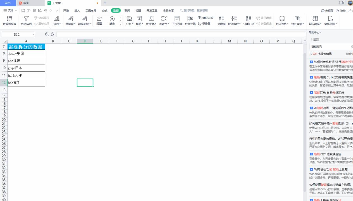Click the save icon in quick access toolbar
Viewport: 353px width, 201px height.
(23, 11)
